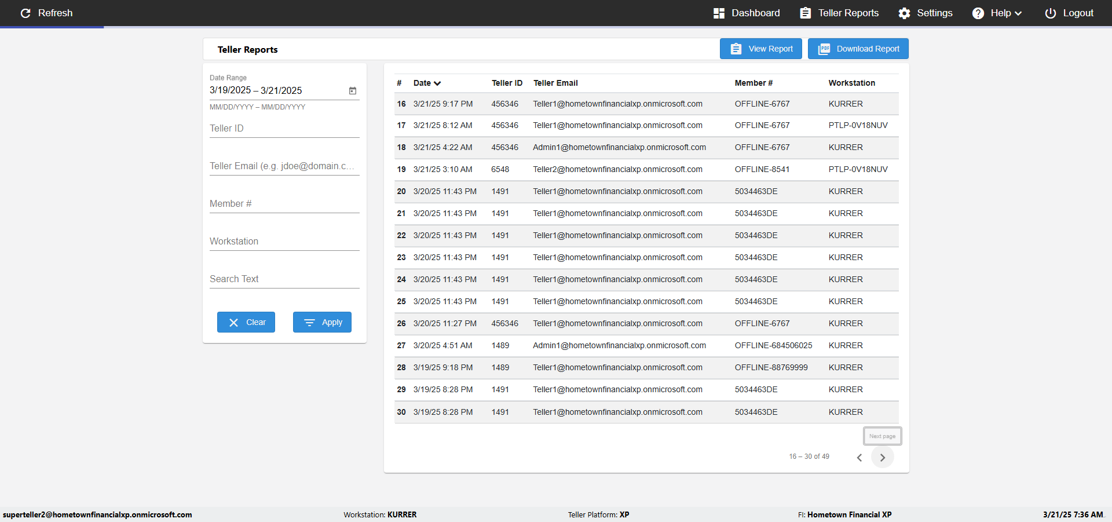The image size is (1112, 522).
Task: Click OFFLINE-8541 member number cell
Action: 762,169
